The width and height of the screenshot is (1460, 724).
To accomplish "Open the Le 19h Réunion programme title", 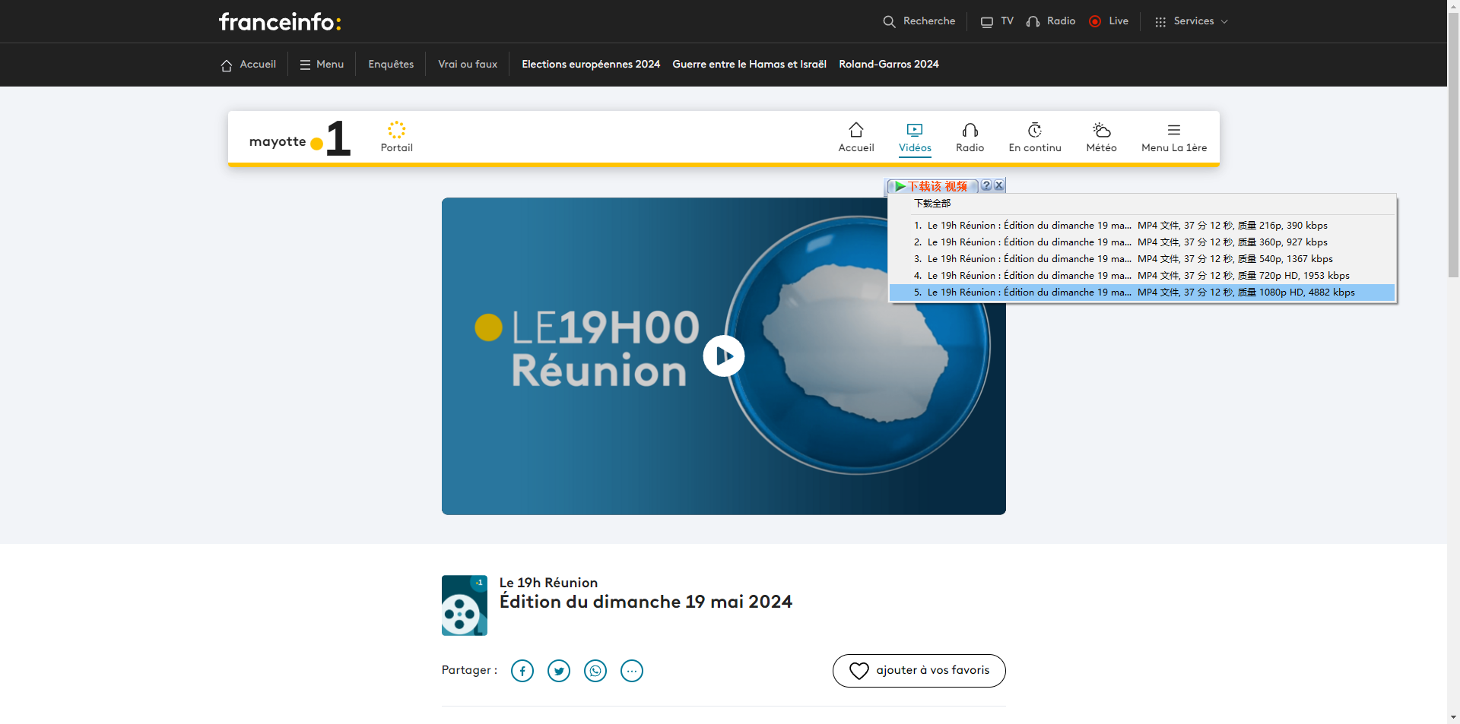I will tap(548, 583).
